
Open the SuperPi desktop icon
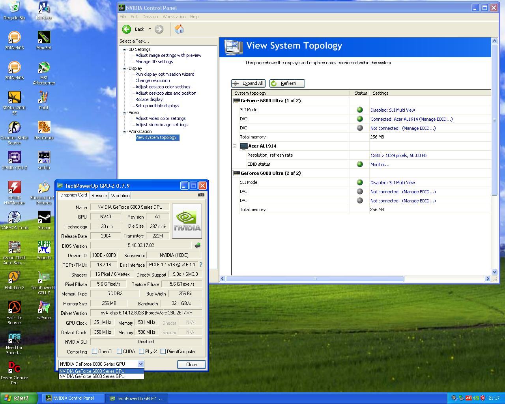tap(44, 250)
